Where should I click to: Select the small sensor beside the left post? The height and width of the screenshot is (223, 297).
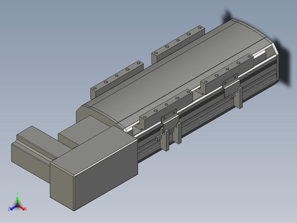[x=159, y=139]
